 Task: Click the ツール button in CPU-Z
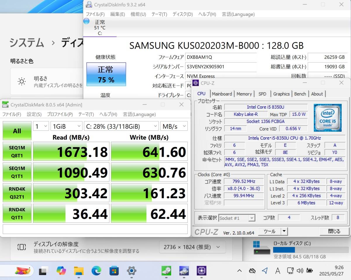269,231
